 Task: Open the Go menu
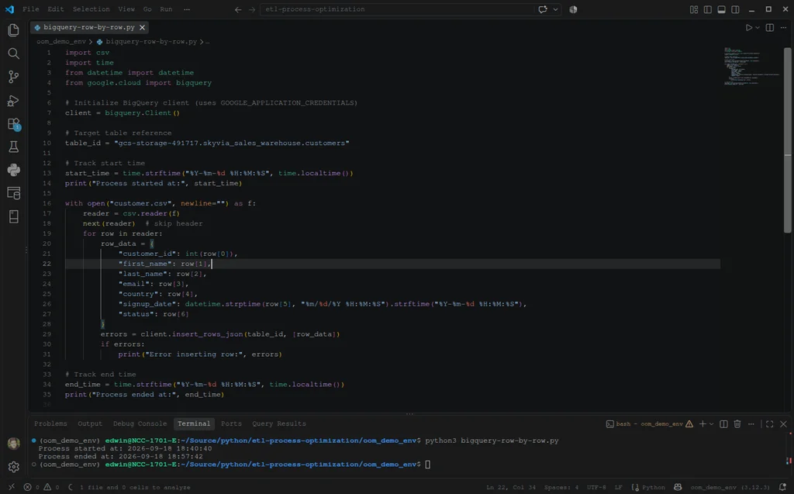[147, 9]
